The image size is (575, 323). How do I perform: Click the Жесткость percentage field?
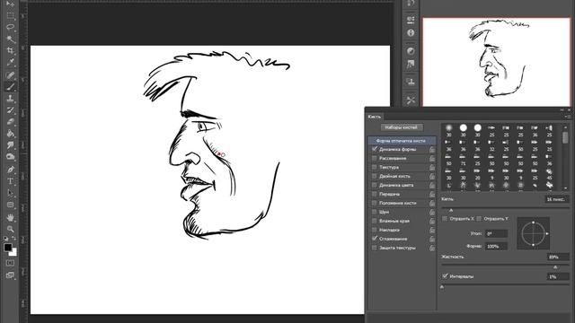[558, 258]
